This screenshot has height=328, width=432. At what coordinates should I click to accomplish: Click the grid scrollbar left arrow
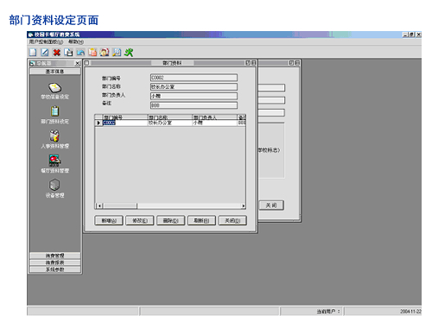click(x=99, y=205)
